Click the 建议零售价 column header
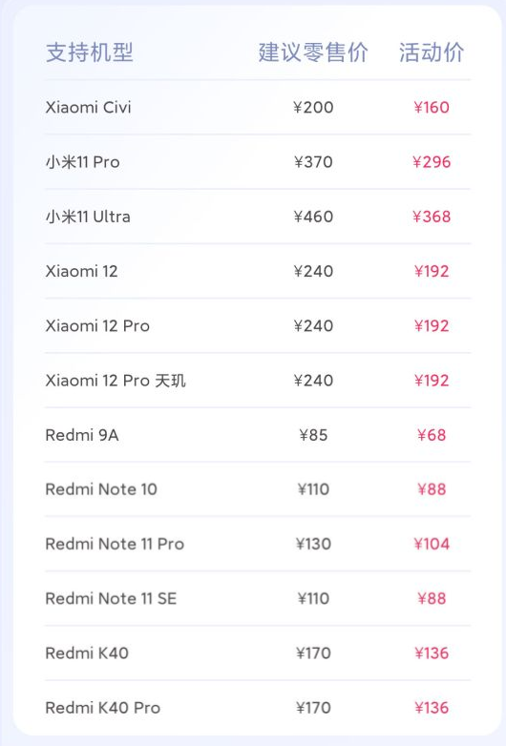The width and height of the screenshot is (506, 746). (313, 52)
